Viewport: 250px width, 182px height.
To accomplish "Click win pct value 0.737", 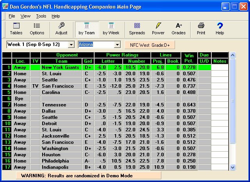I will pos(189,86).
